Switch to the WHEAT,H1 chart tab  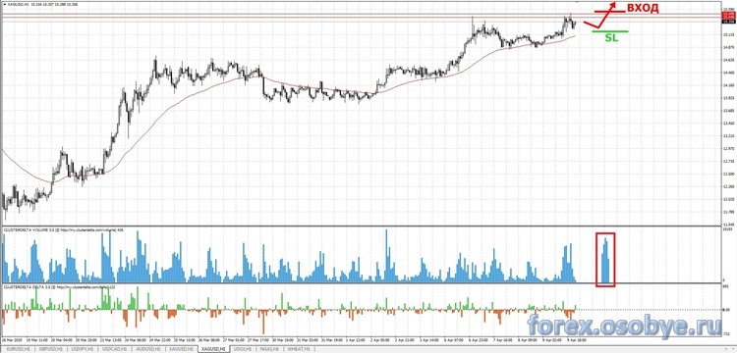point(298,349)
